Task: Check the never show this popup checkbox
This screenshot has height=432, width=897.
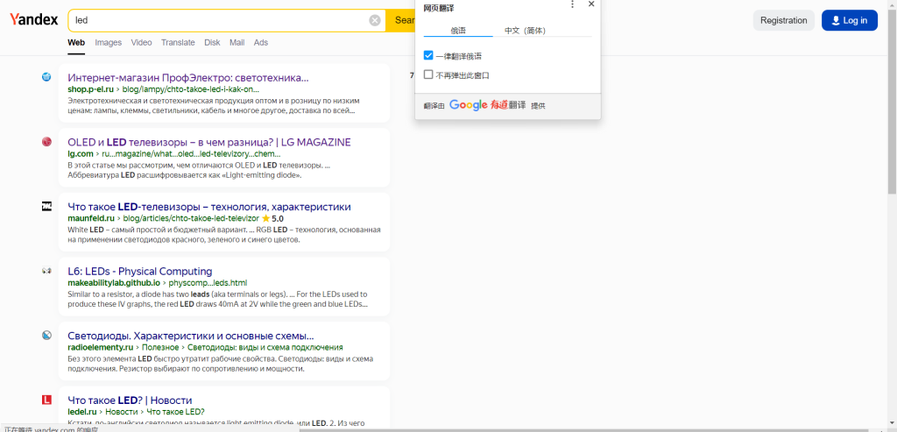Action: [x=428, y=75]
